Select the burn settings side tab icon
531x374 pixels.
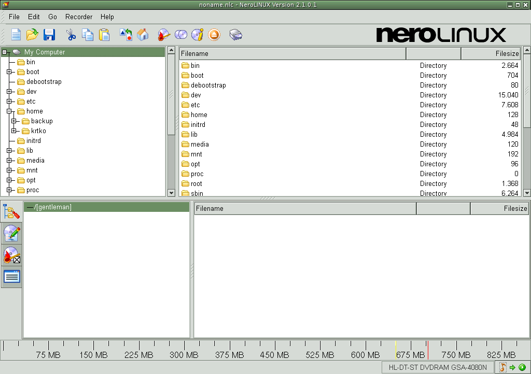[x=11, y=255]
